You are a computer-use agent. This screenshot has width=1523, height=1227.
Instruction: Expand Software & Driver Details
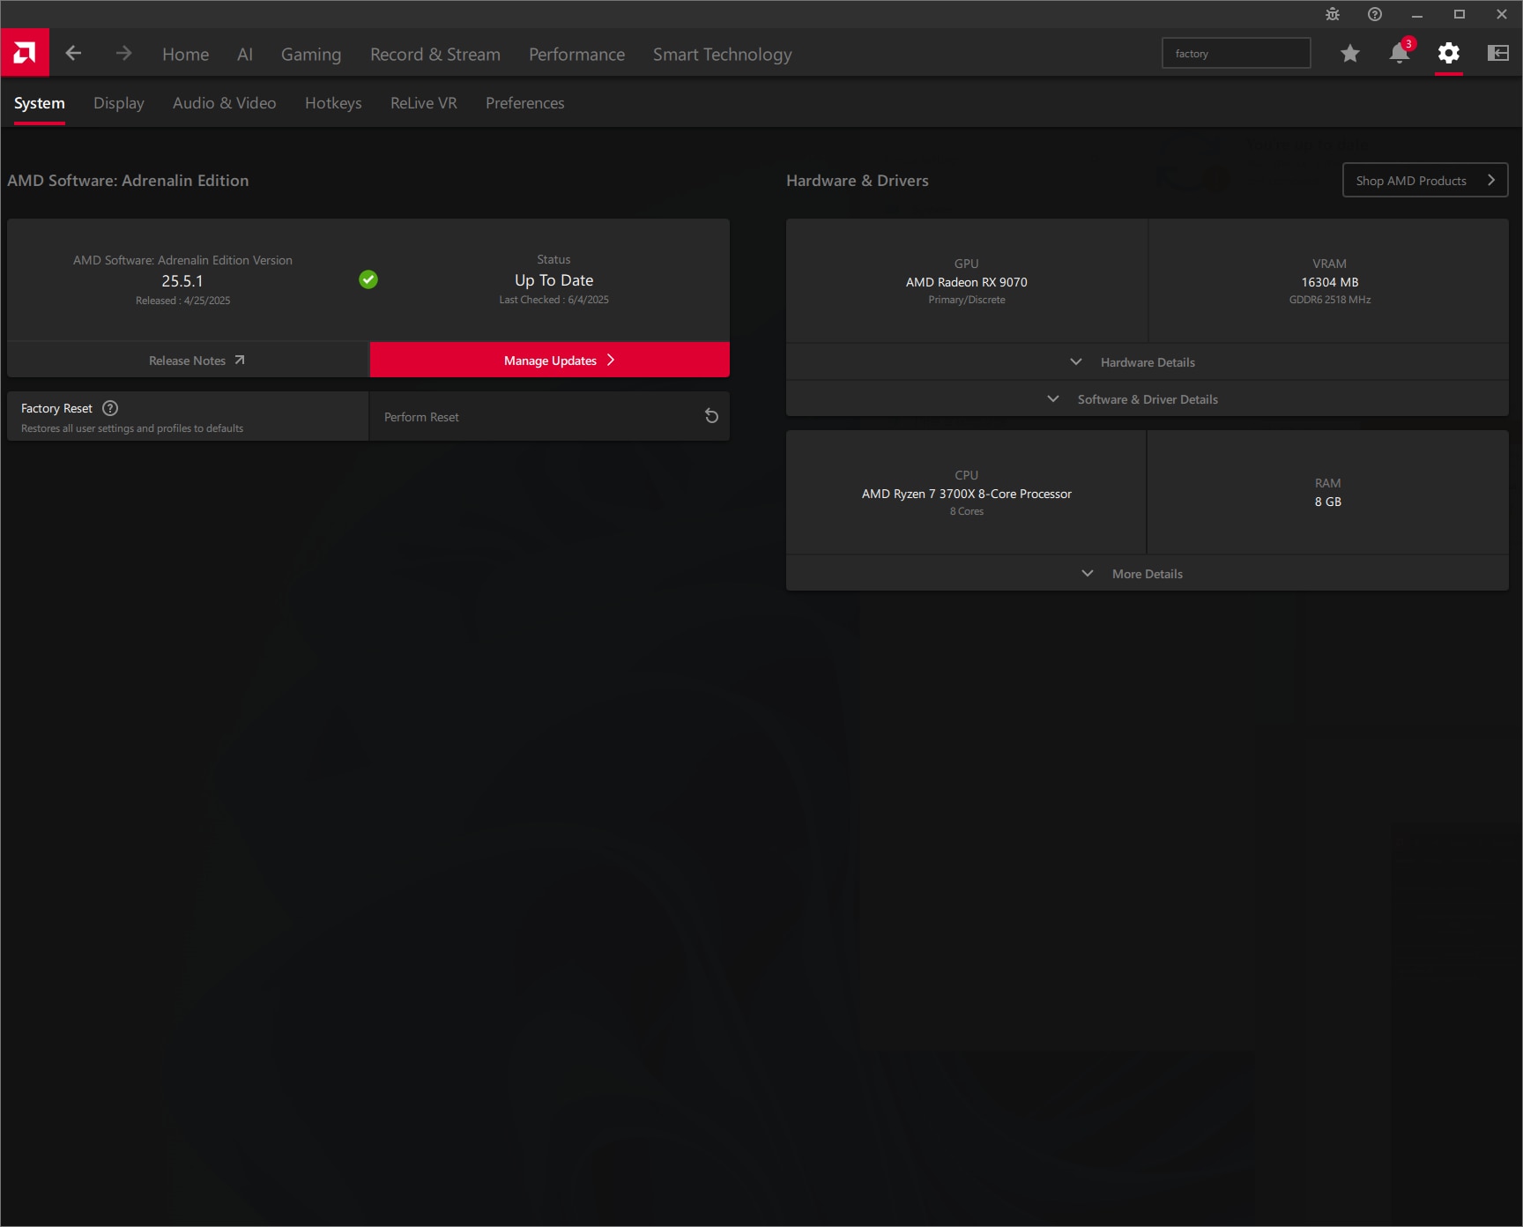point(1148,398)
